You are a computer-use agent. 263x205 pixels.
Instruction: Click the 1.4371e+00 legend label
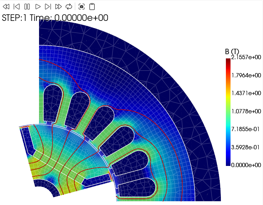pos(246,93)
